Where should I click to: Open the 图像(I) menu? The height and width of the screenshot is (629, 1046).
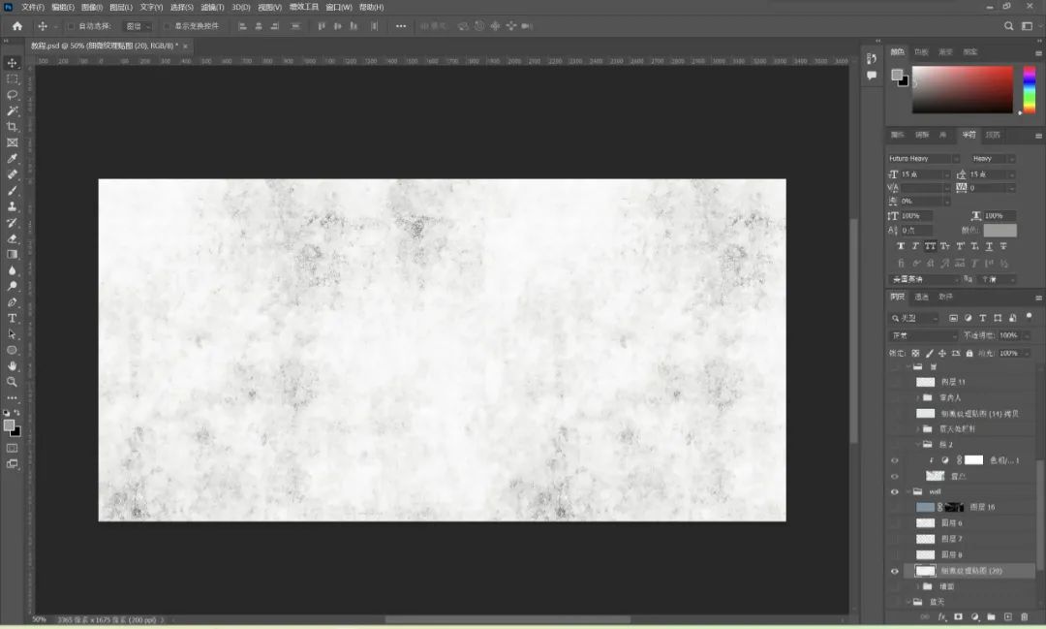coord(91,8)
